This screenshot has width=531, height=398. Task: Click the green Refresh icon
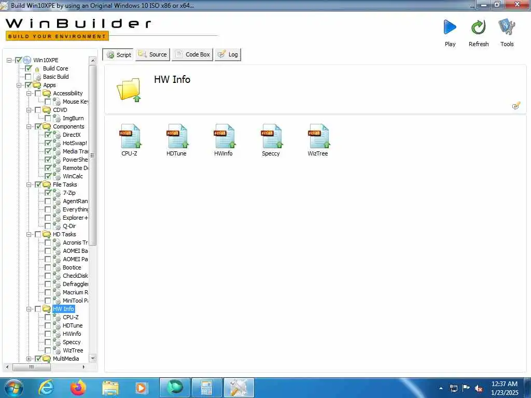[x=479, y=27]
